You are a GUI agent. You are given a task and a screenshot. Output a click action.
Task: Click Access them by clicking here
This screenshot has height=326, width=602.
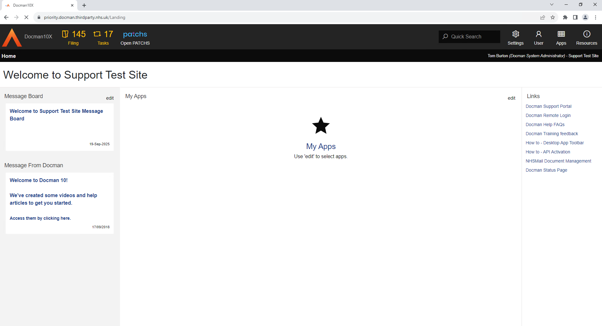pos(40,218)
